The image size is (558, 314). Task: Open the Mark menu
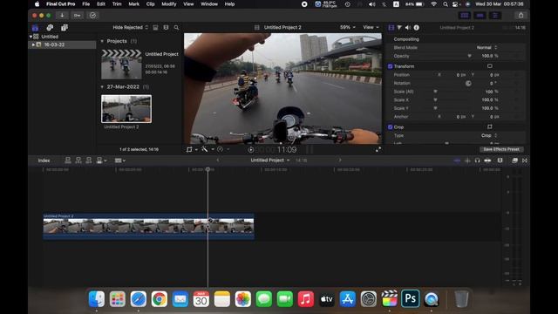133,4
